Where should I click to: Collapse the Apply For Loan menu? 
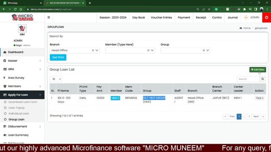(22, 95)
